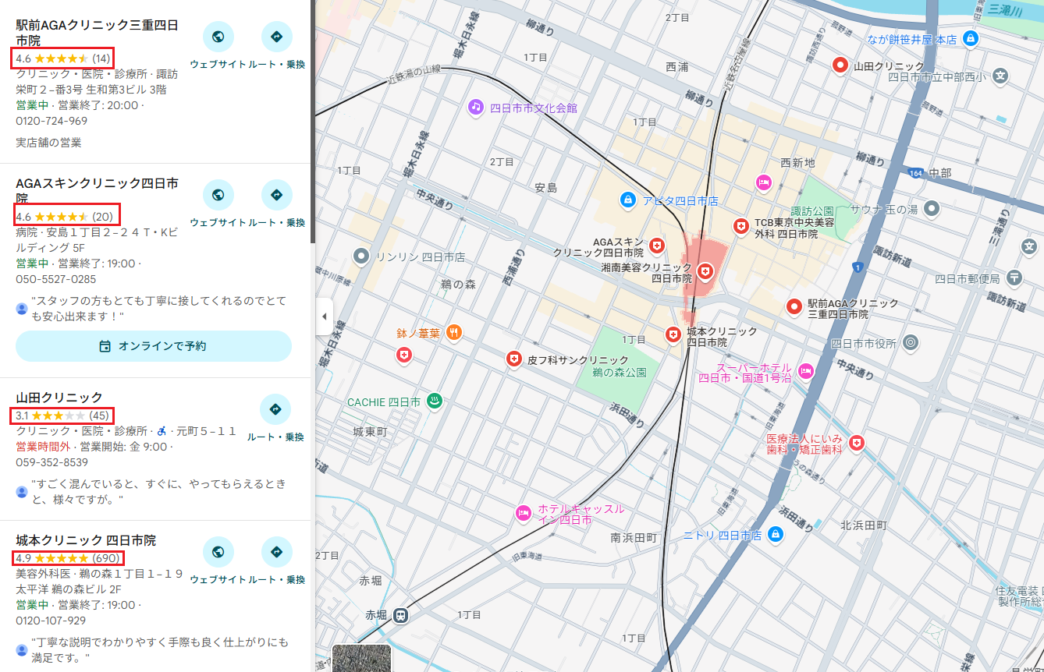Click TCB東京中央美容外科 map pin
The image size is (1044, 672).
[741, 226]
